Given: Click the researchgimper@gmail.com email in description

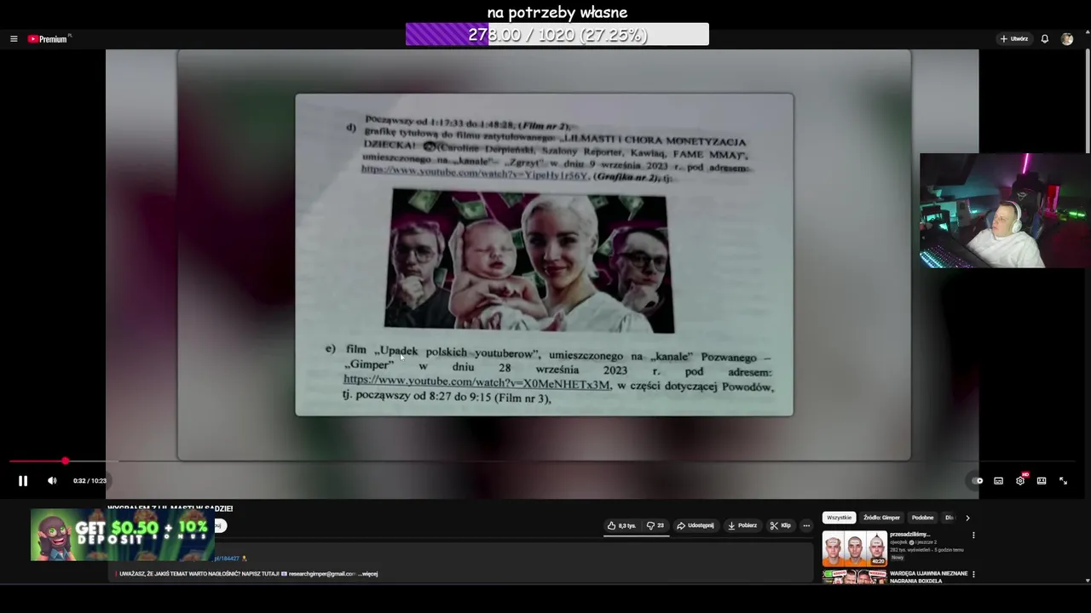Looking at the screenshot, I should click(x=321, y=574).
